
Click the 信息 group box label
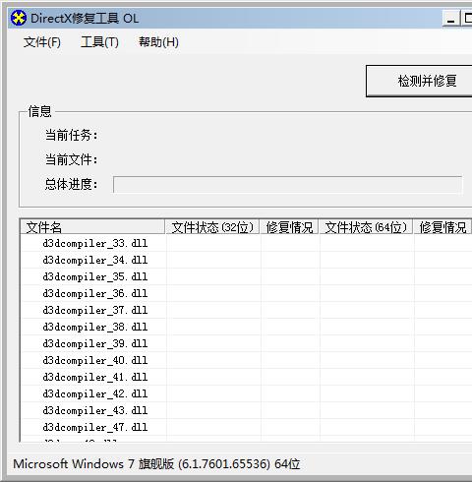[x=39, y=111]
